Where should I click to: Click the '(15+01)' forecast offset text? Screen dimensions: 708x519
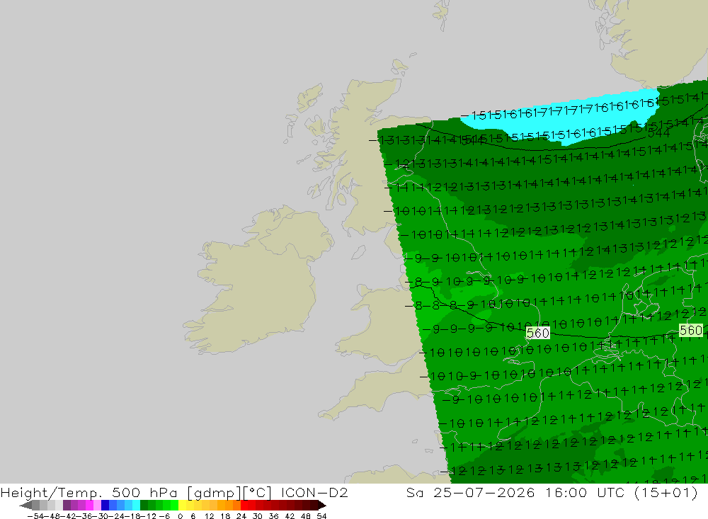[666, 492]
